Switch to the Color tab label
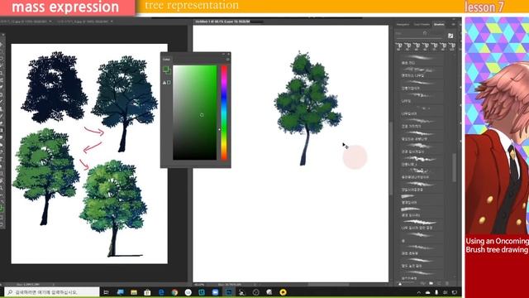529x298 pixels. pyautogui.click(x=166, y=60)
